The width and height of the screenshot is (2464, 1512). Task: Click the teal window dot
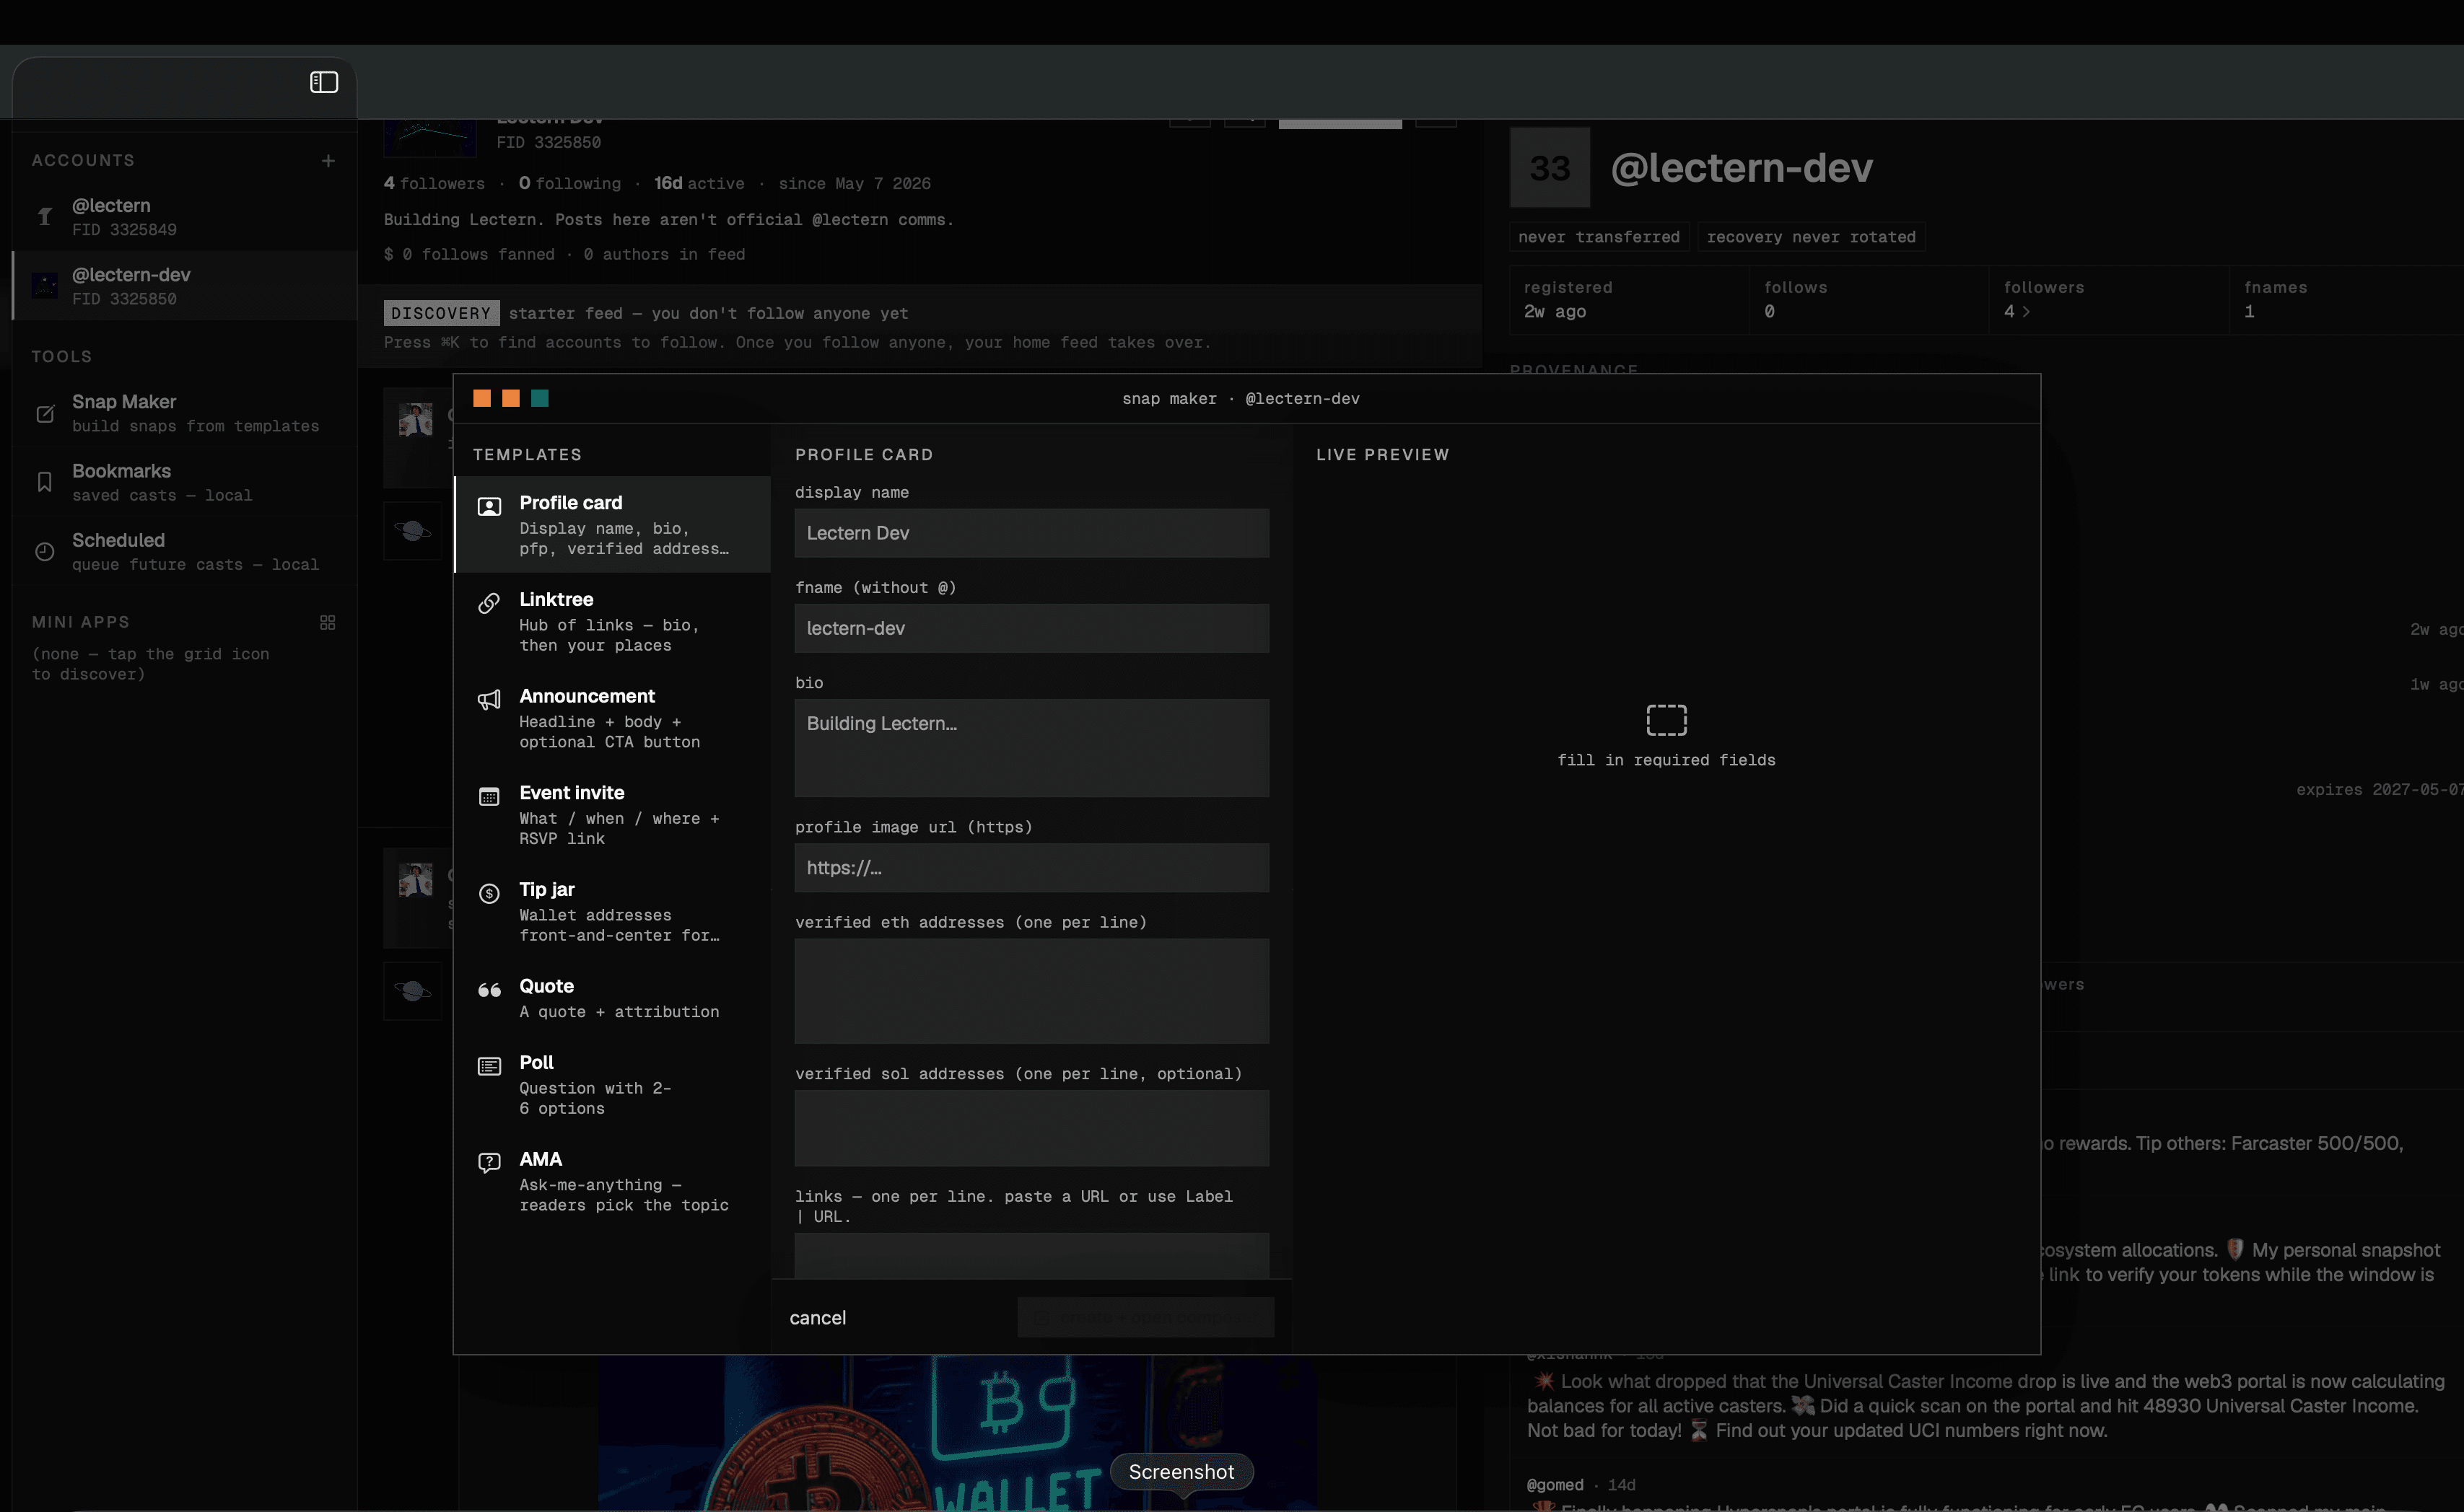click(x=539, y=399)
